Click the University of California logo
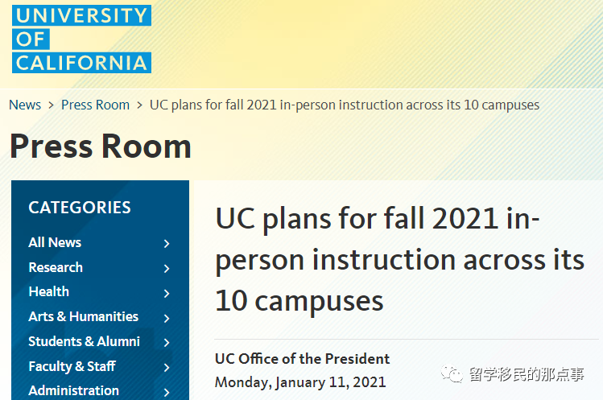The image size is (603, 400). 81,38
